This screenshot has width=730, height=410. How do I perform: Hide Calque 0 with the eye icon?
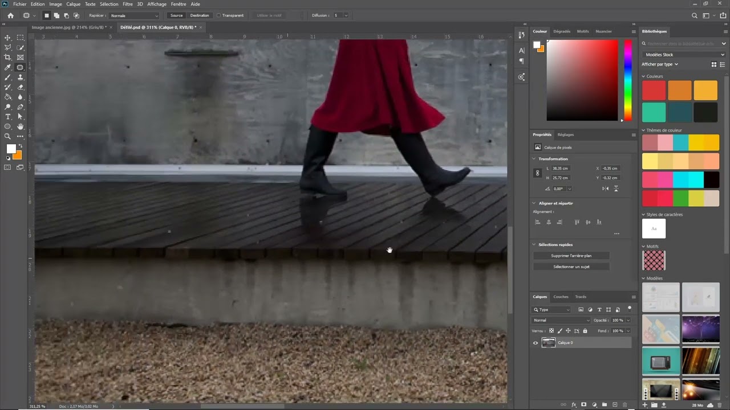click(x=535, y=343)
